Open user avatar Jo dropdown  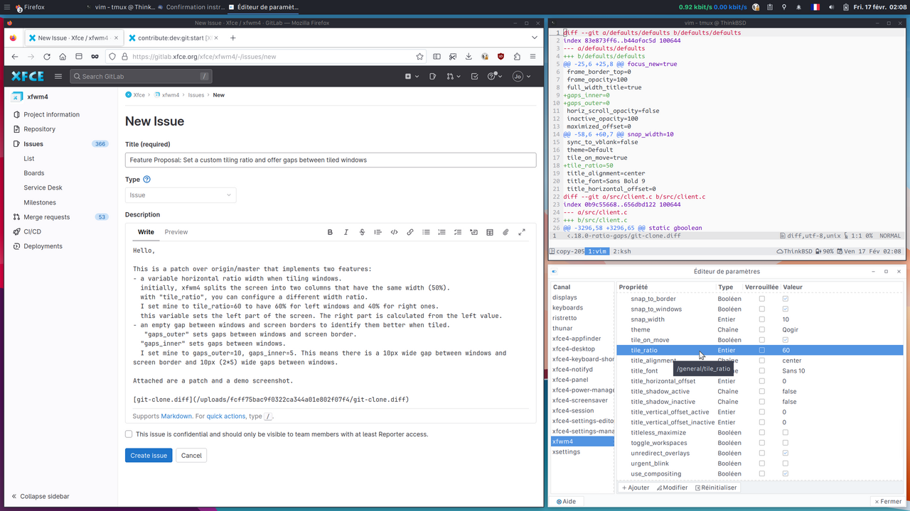click(x=521, y=76)
